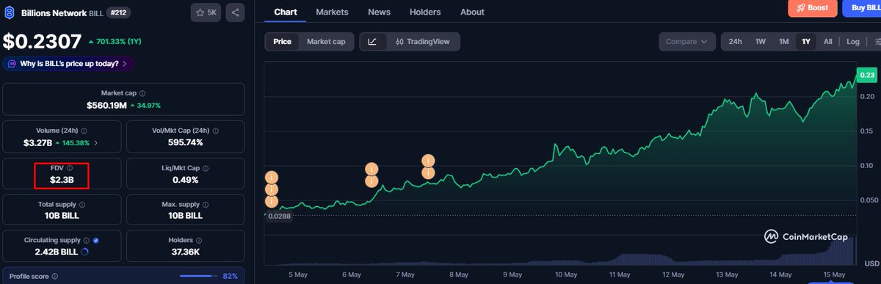Click the 0.23 current price tag

pos(867,75)
